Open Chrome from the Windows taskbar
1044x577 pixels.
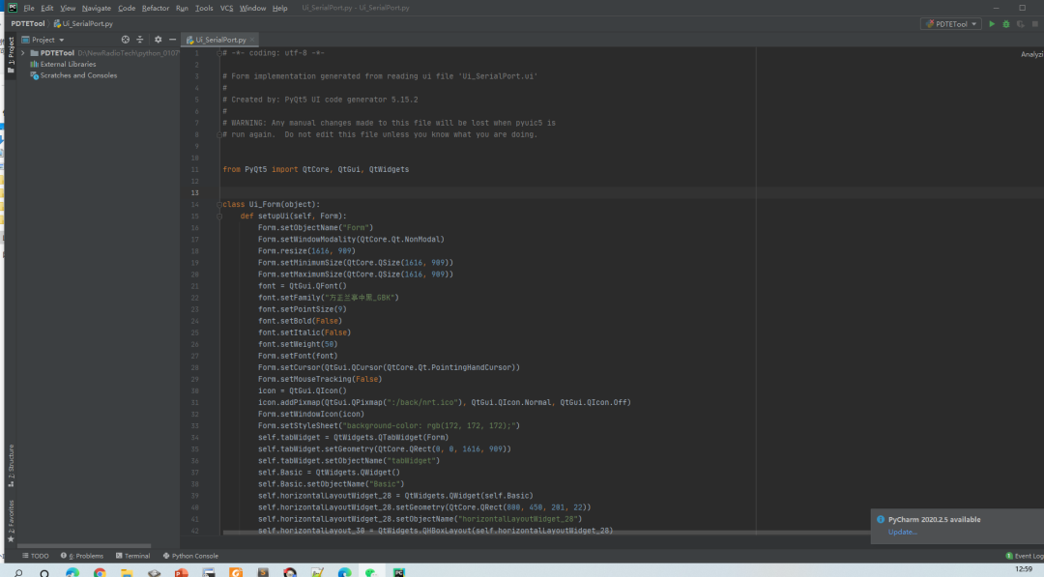click(100, 572)
